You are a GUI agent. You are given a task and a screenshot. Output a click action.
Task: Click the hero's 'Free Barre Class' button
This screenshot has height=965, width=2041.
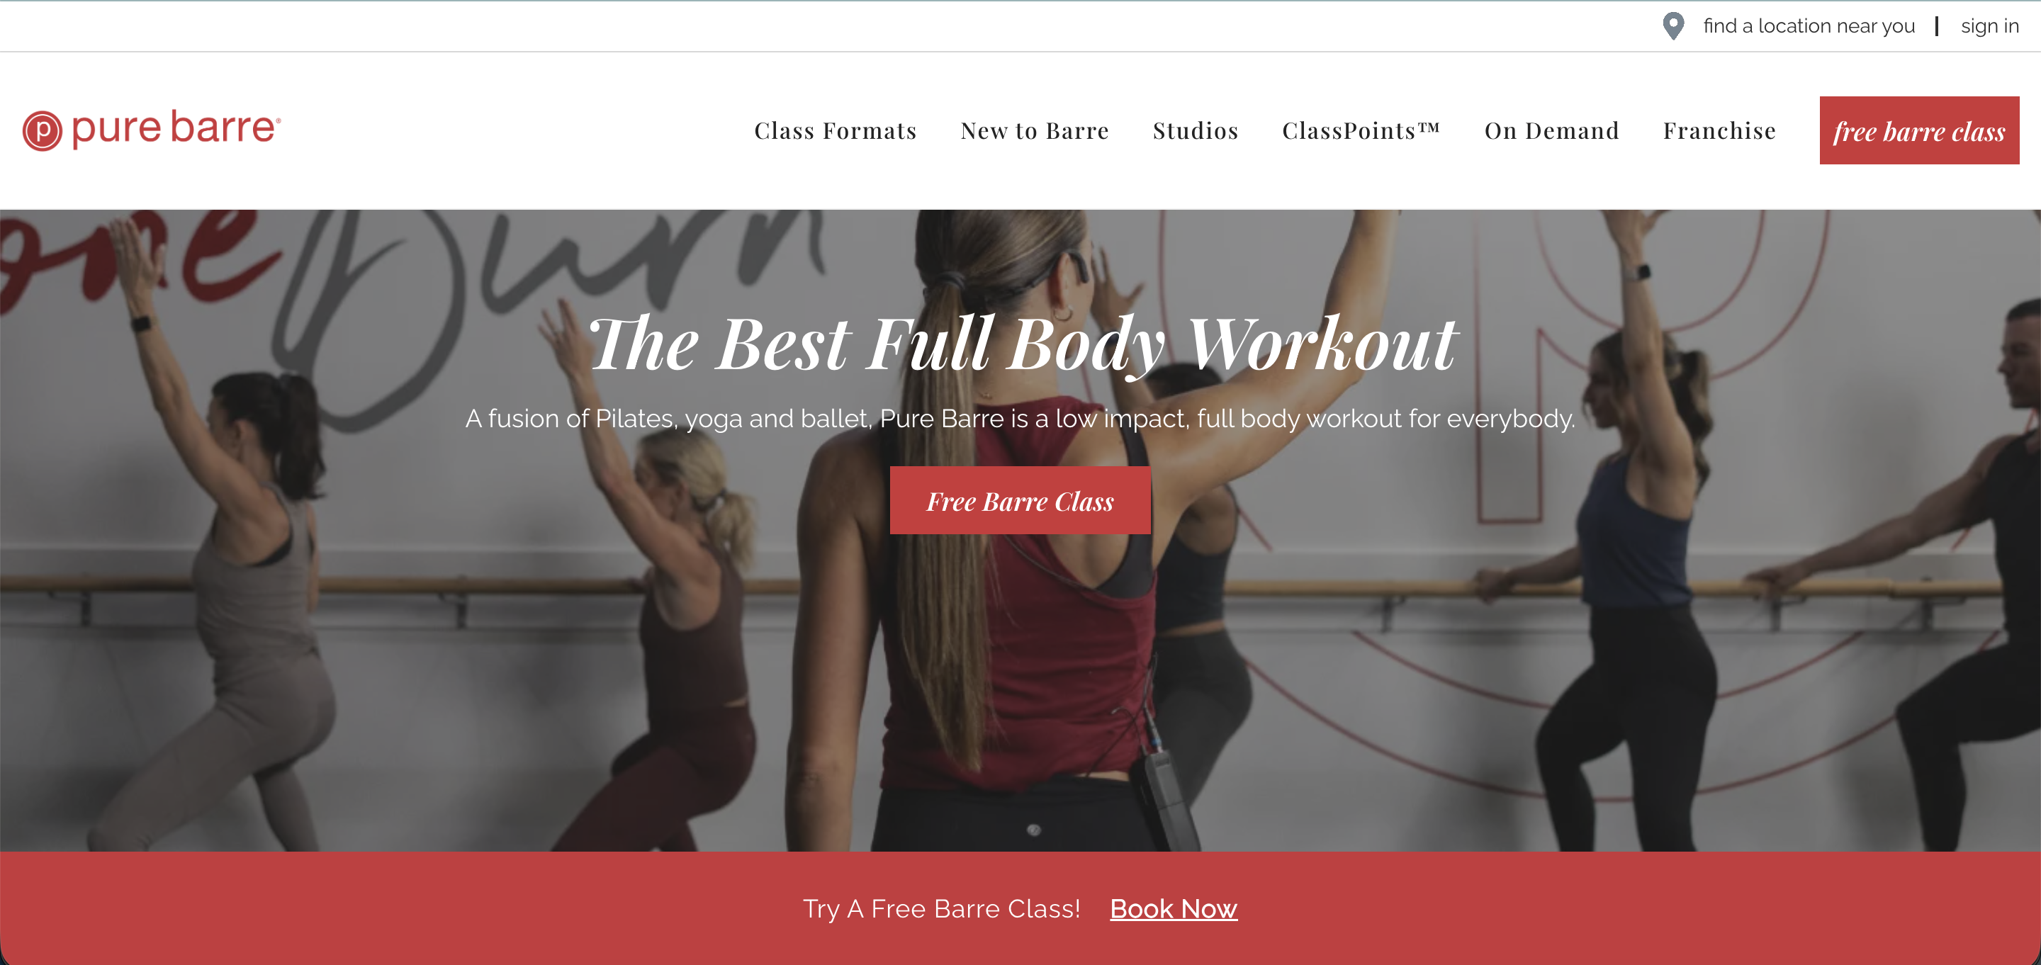coord(1020,501)
